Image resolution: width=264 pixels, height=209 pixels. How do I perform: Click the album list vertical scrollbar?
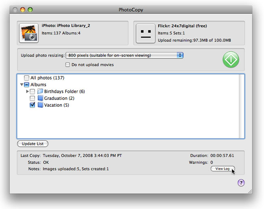coord(242,106)
